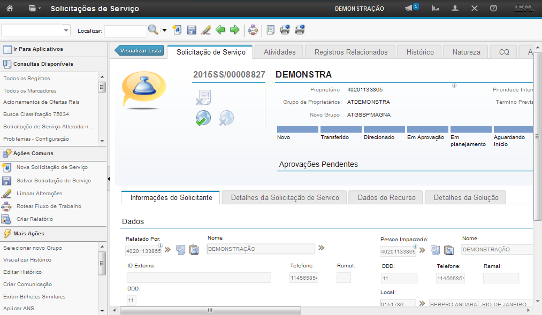Switch to the Atividades tab
The image size is (542, 315).
pos(280,52)
